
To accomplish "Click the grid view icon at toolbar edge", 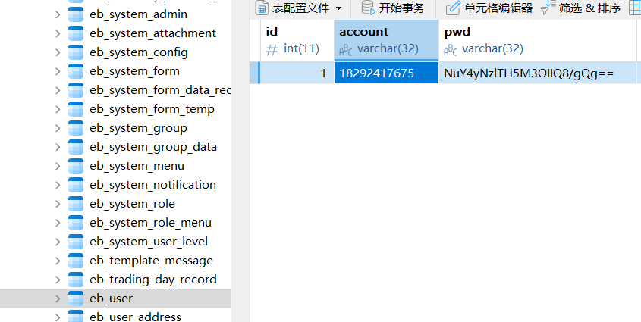I will (634, 8).
